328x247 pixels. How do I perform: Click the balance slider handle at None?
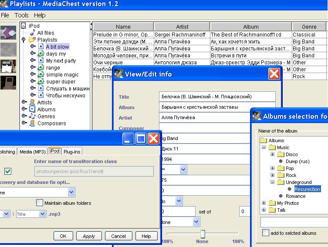pos(202,234)
